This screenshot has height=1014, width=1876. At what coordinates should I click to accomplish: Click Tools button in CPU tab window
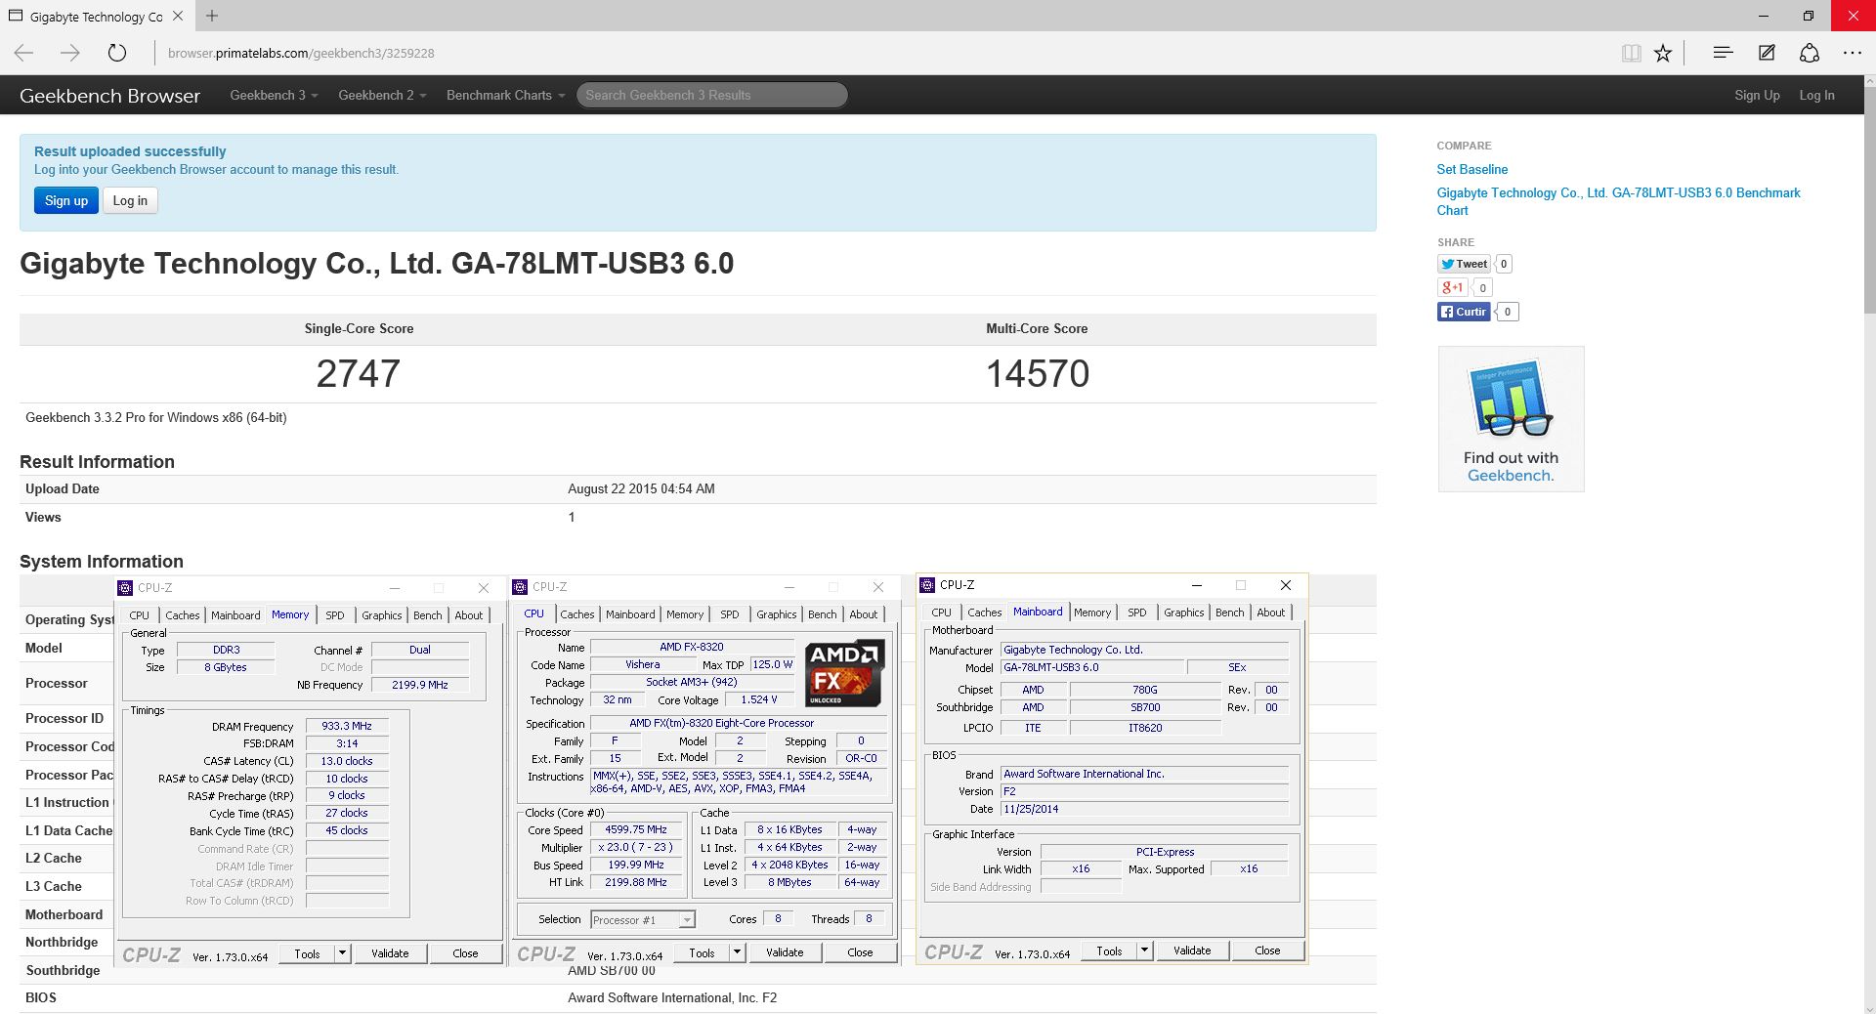702,952
